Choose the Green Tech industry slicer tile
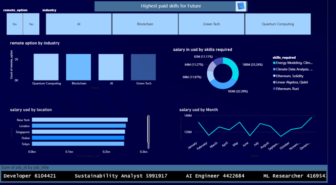This screenshot has width=336, height=185. tap(211, 24)
